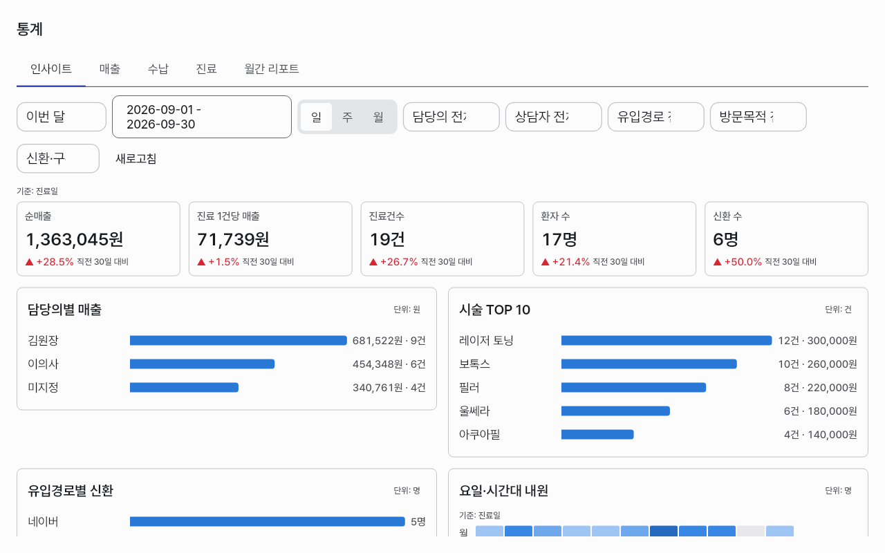
Task: Open the 담당의 filter dropdown
Action: point(451,117)
